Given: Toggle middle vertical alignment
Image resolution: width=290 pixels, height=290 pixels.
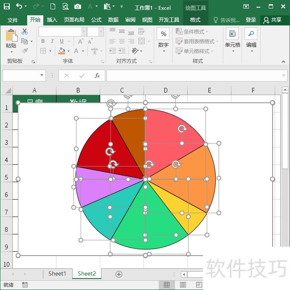Looking at the screenshot, I should (122, 31).
